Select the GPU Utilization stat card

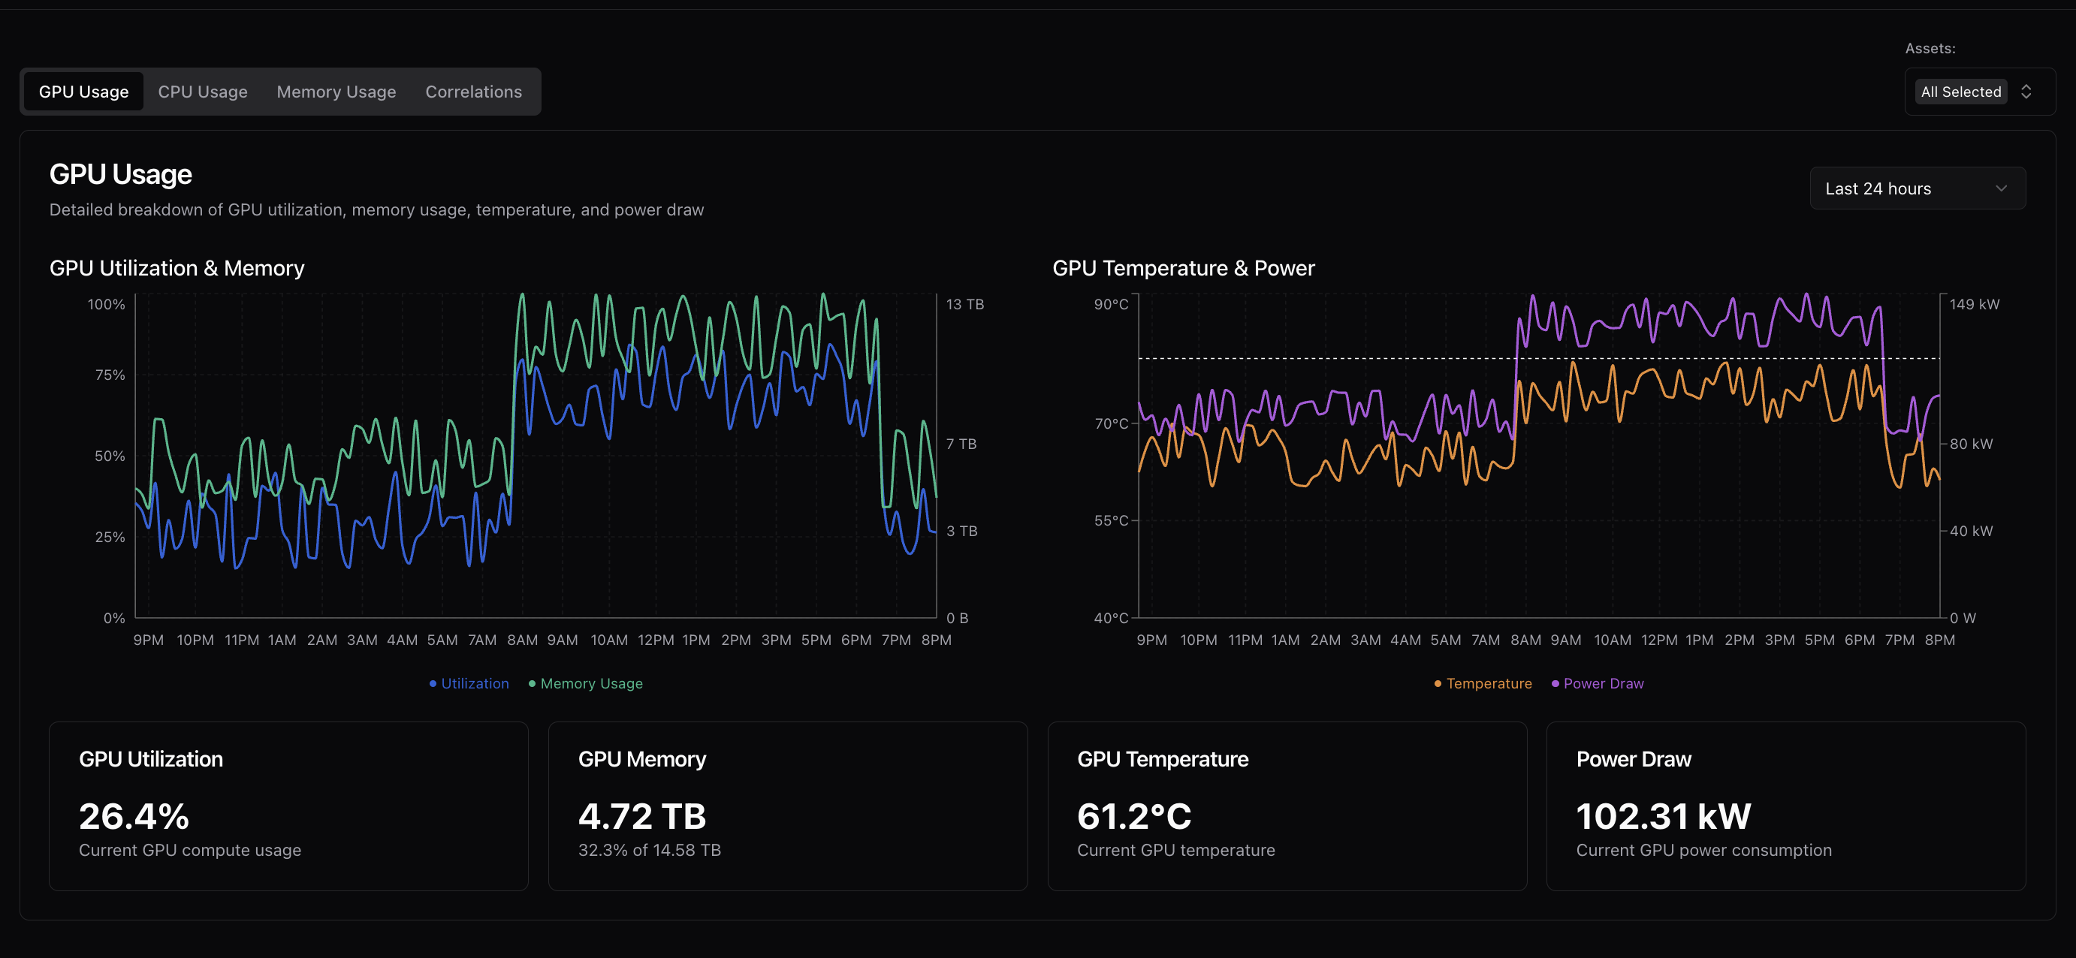(x=289, y=805)
